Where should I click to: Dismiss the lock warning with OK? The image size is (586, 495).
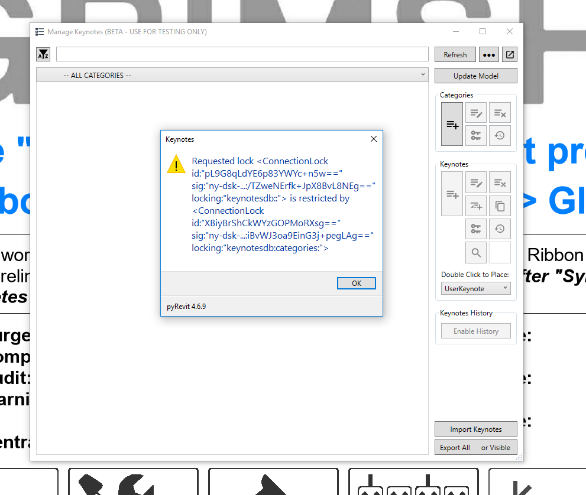(x=356, y=283)
